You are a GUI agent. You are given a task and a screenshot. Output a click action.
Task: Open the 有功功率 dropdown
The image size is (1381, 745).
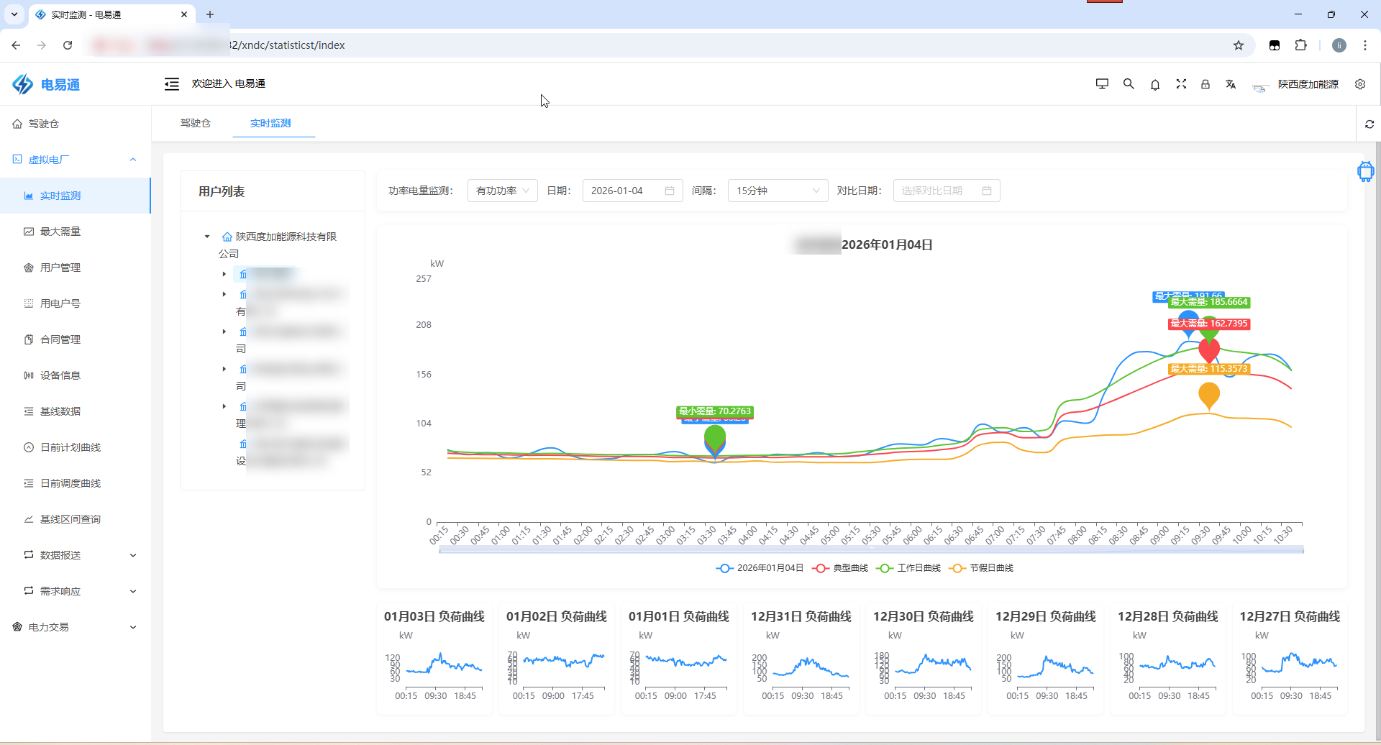[x=502, y=191]
